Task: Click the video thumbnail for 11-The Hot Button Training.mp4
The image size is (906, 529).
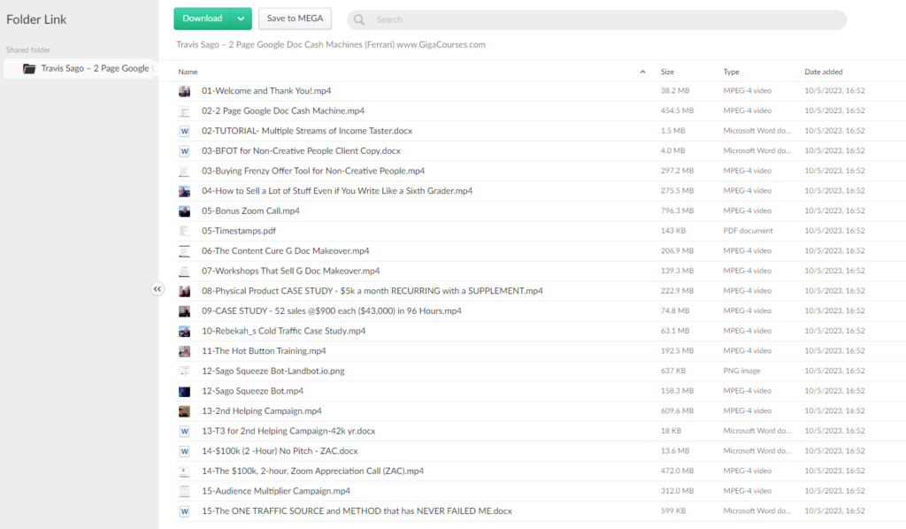Action: pos(185,350)
